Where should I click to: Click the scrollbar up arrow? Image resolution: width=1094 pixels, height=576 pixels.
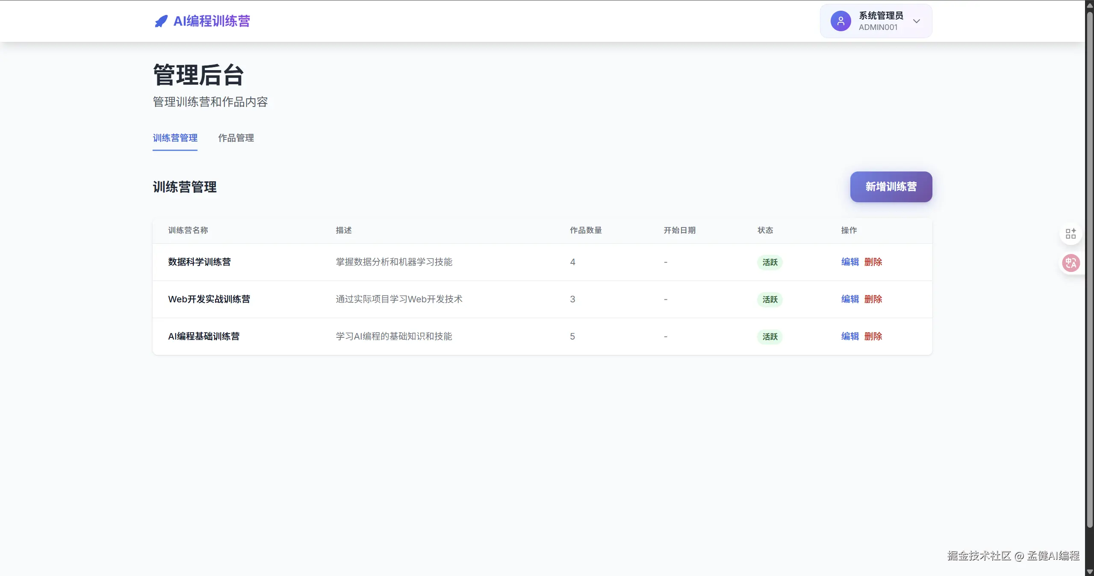coord(1090,5)
